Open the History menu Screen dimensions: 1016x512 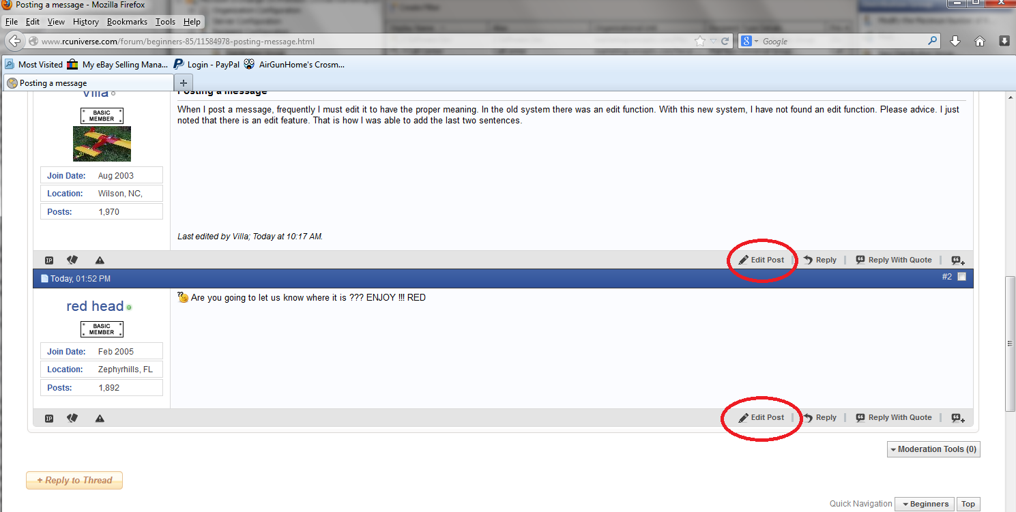point(85,21)
